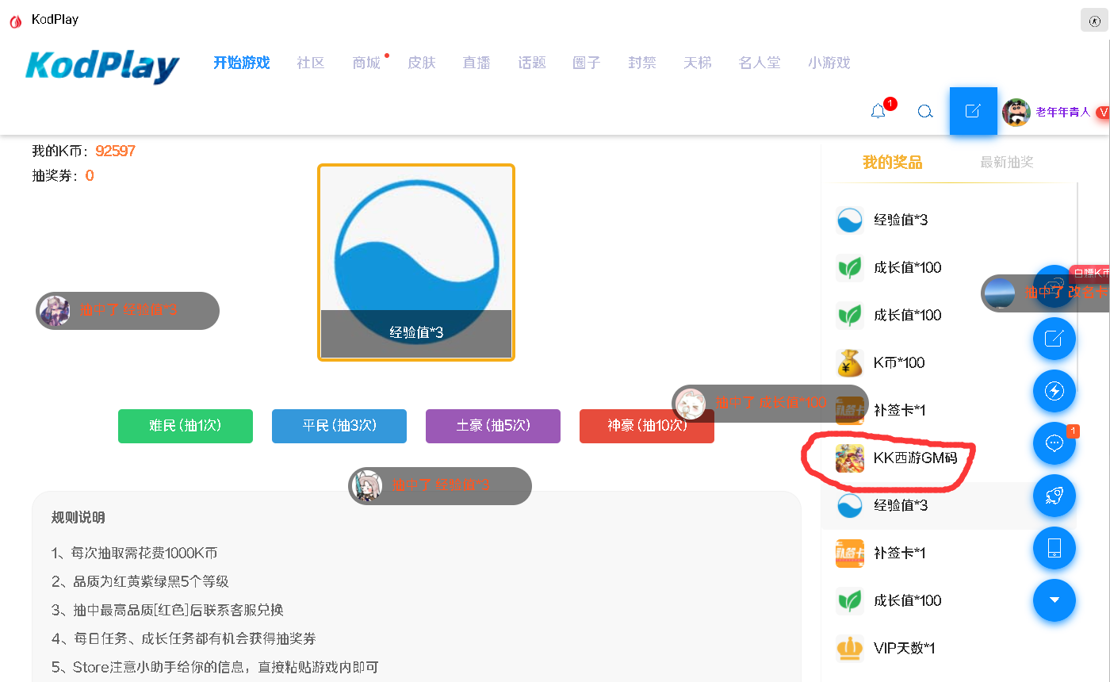
Task: Open the floating mobile phone button
Action: pos(1054,548)
